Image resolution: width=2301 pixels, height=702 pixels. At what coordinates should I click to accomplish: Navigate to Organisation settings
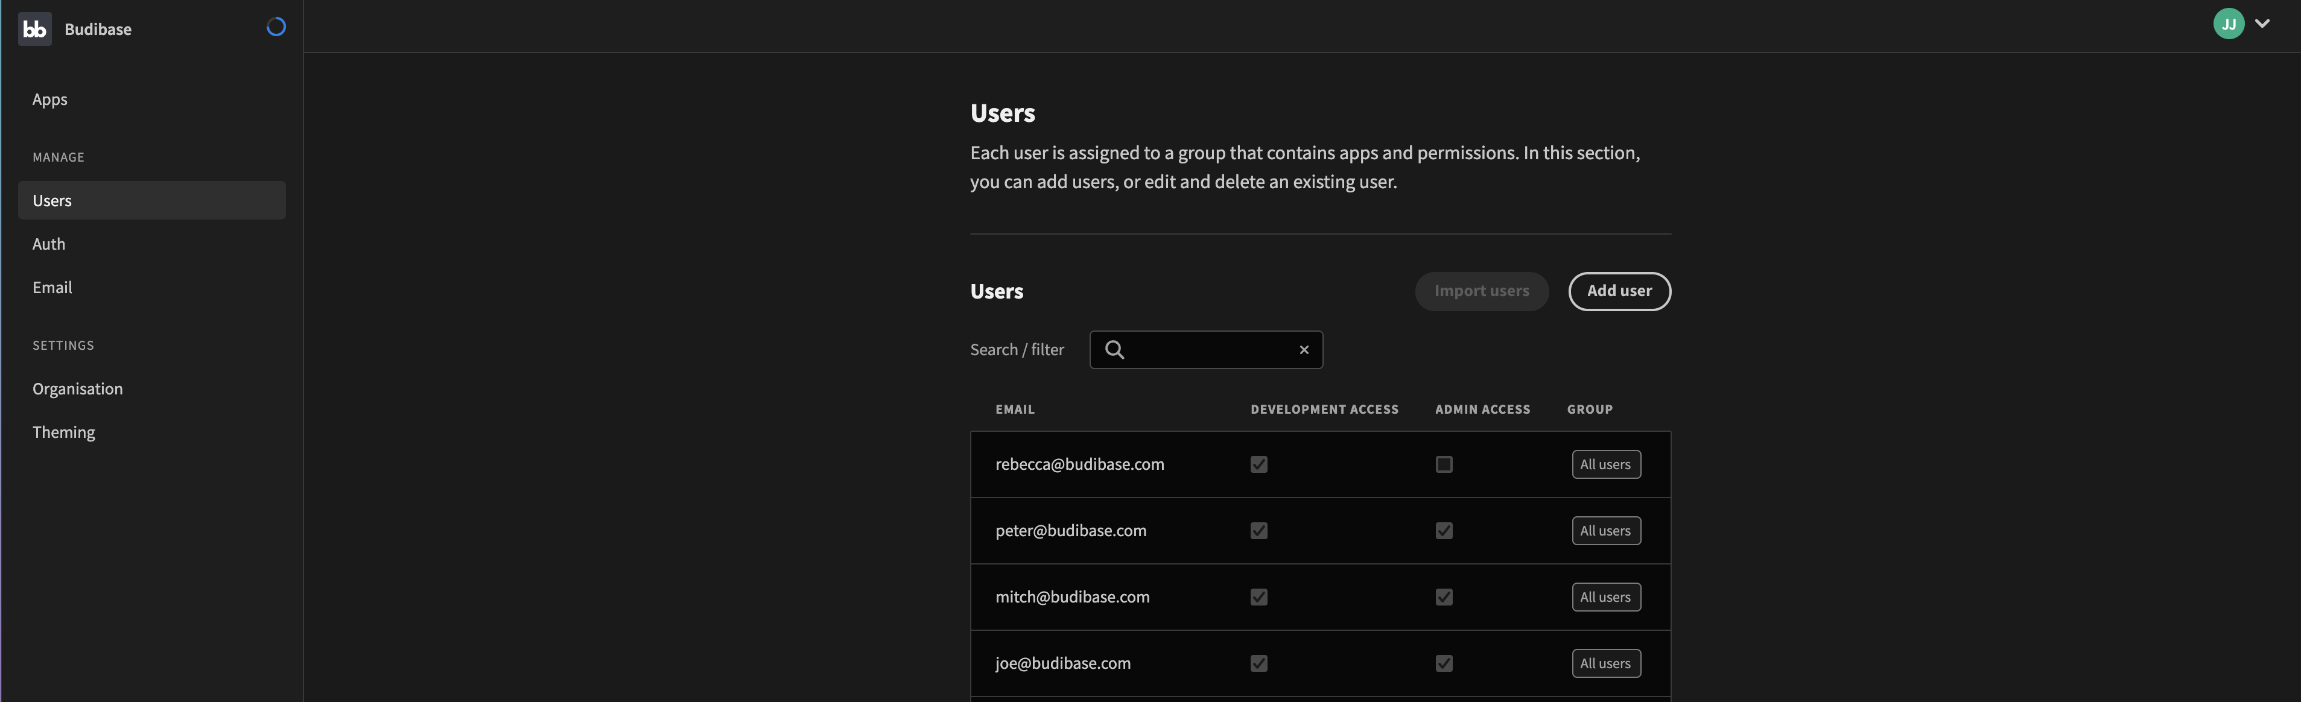[x=78, y=388]
